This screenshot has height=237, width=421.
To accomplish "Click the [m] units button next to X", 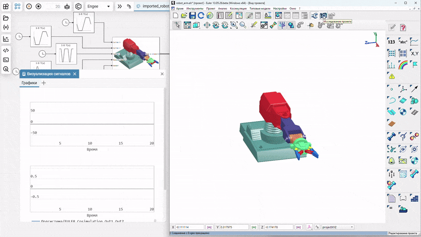I will tap(209, 227).
